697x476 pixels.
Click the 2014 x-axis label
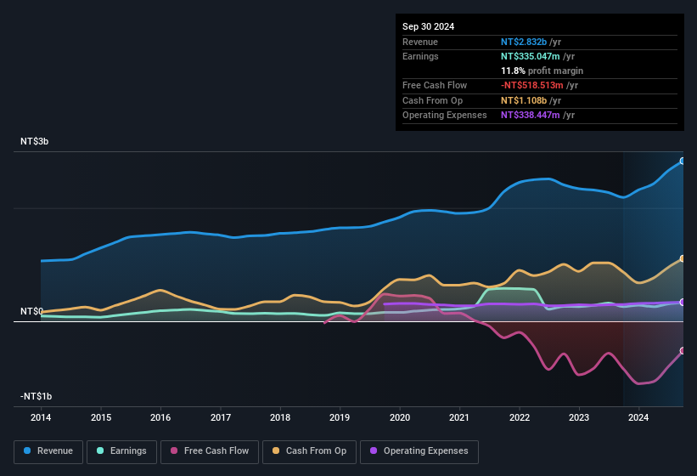(x=41, y=417)
